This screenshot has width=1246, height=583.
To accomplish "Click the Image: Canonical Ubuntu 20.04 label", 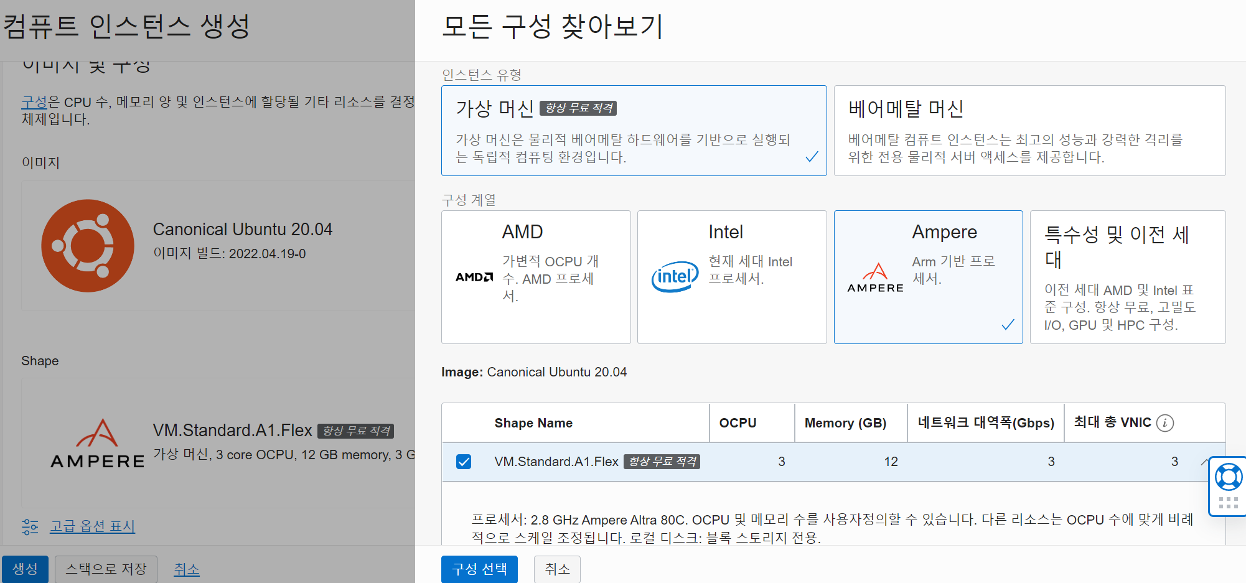I will [x=534, y=372].
